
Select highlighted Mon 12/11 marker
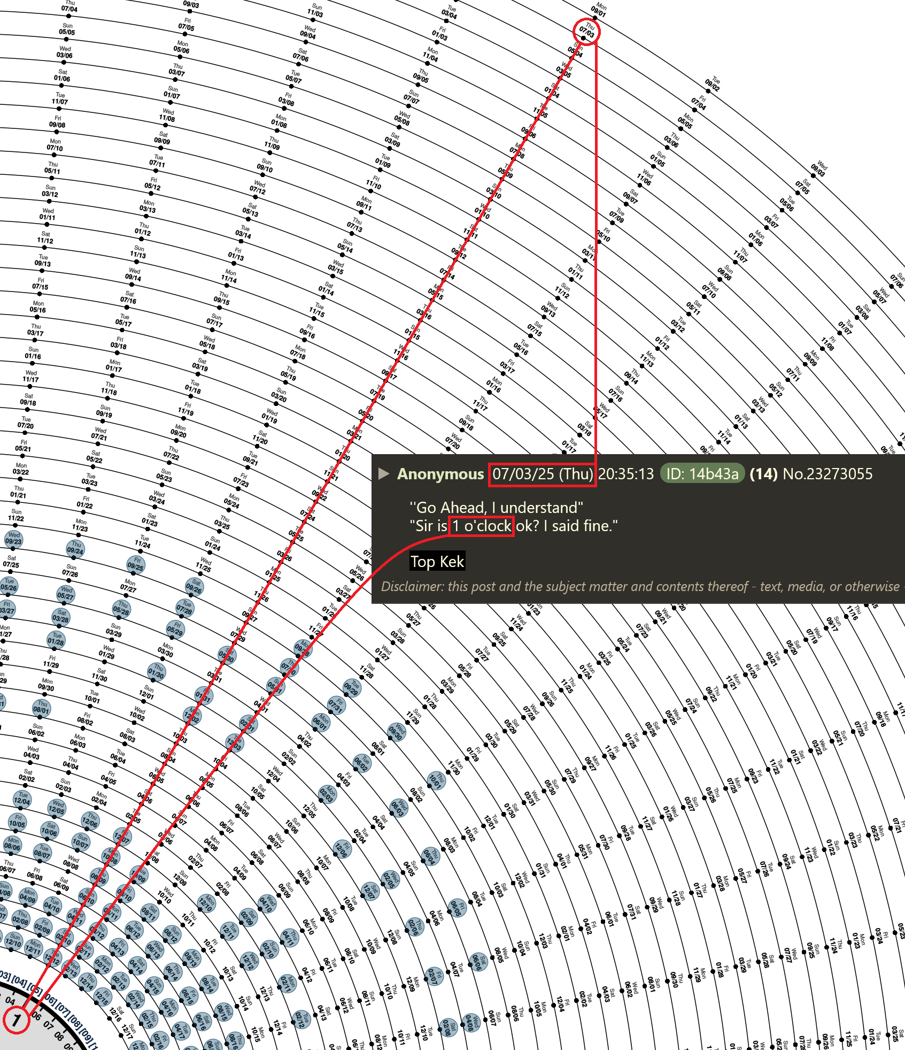34,948
